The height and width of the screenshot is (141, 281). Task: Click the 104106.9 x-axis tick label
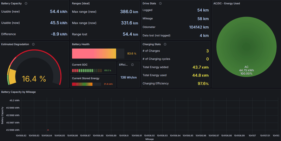(124, 136)
